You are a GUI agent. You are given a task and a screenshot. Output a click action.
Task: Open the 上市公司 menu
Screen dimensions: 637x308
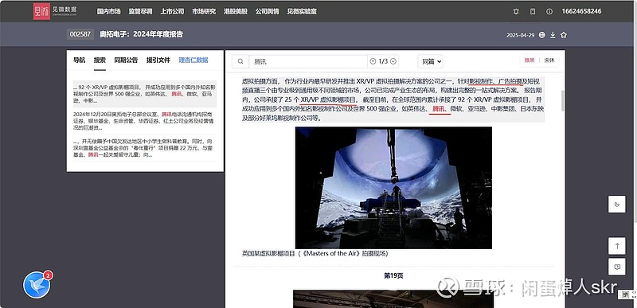(172, 12)
